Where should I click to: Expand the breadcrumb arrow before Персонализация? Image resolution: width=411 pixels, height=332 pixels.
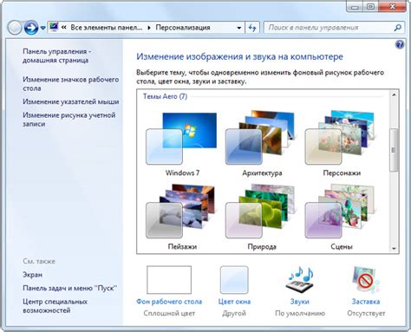[x=149, y=28]
